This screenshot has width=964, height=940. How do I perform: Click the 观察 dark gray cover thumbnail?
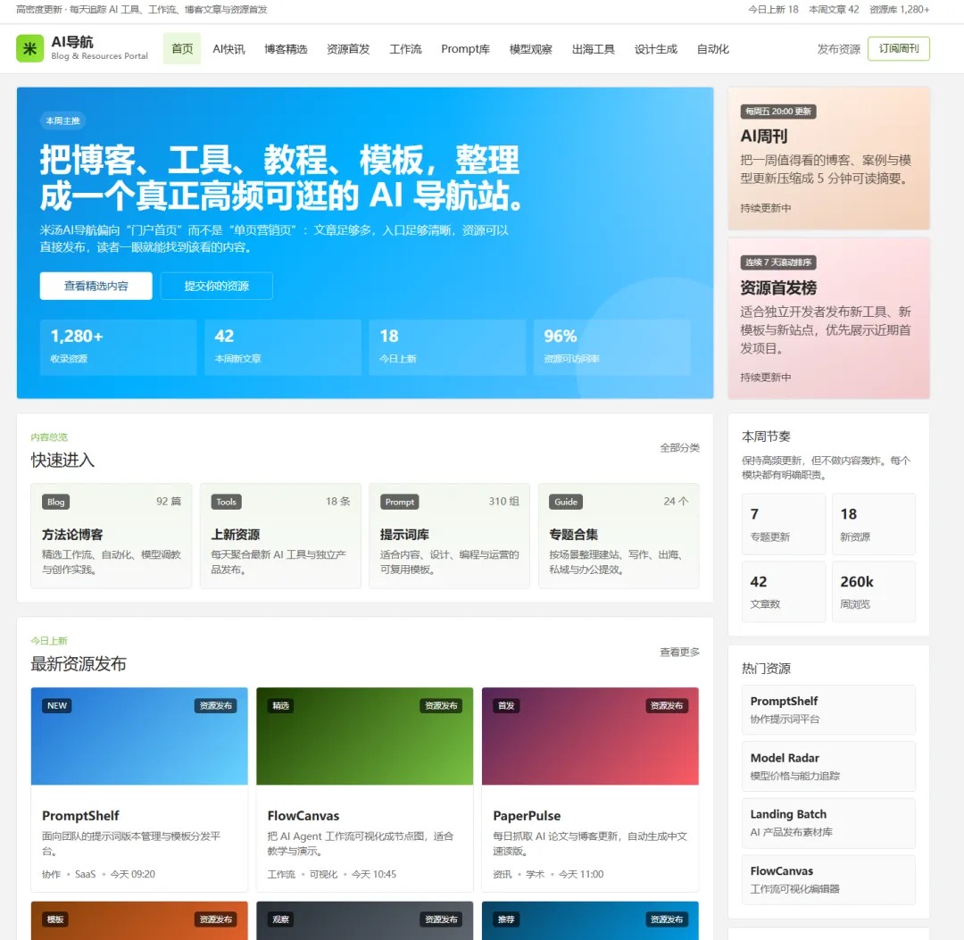coord(364,920)
